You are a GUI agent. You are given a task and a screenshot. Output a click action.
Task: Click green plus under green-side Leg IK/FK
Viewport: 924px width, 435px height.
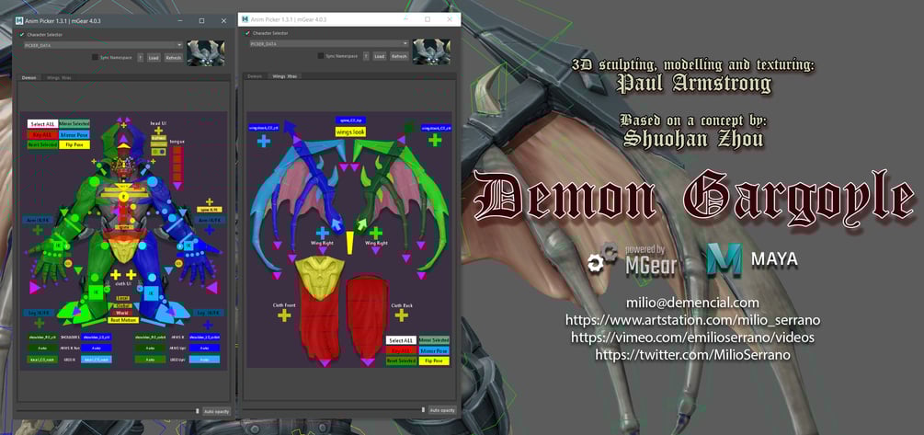[39, 323]
